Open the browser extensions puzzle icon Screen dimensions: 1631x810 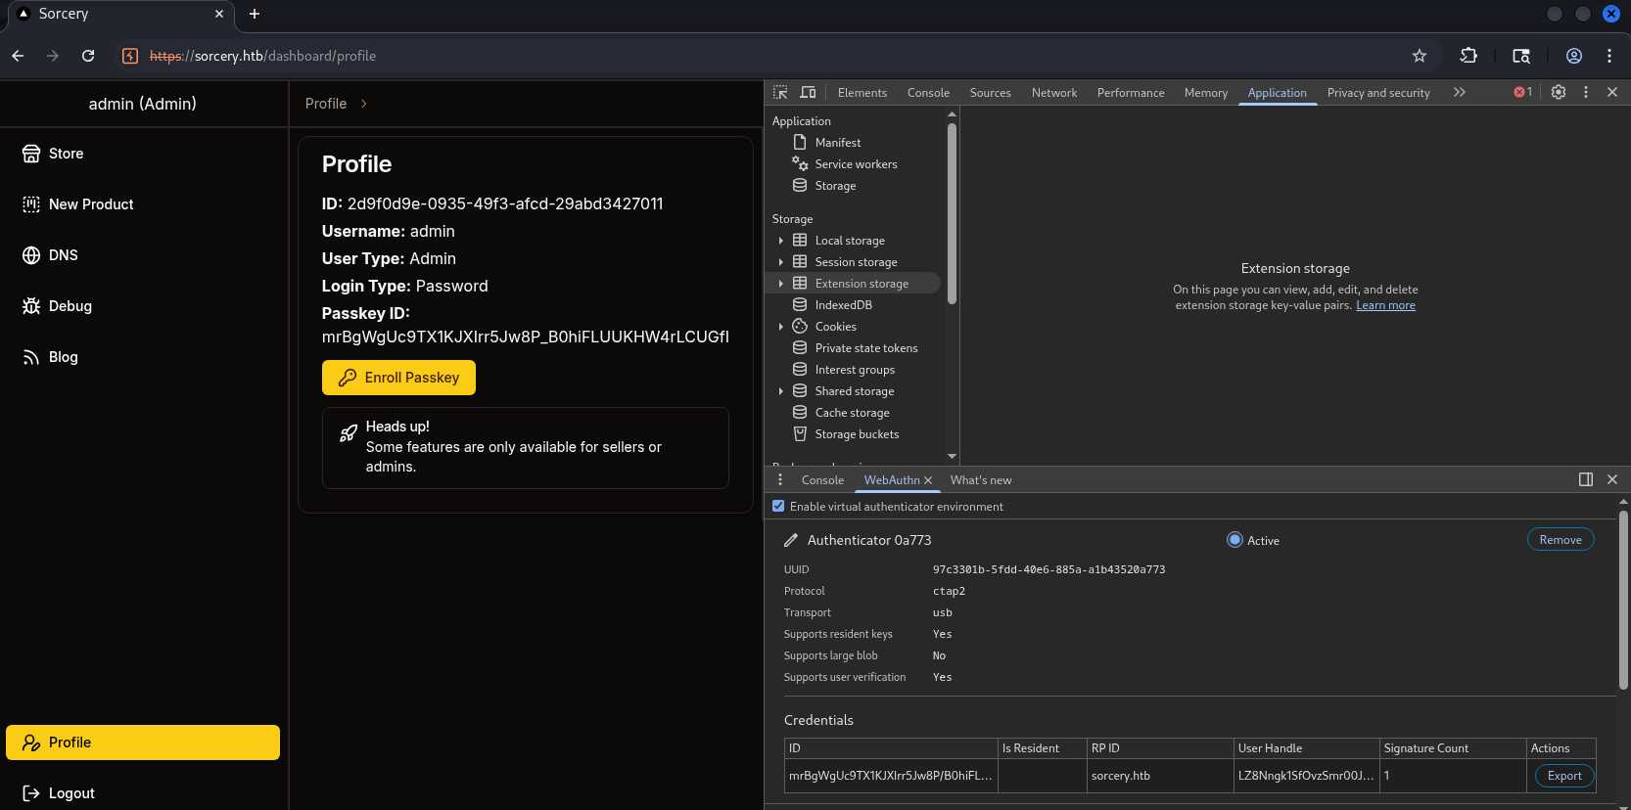pyautogui.click(x=1468, y=56)
